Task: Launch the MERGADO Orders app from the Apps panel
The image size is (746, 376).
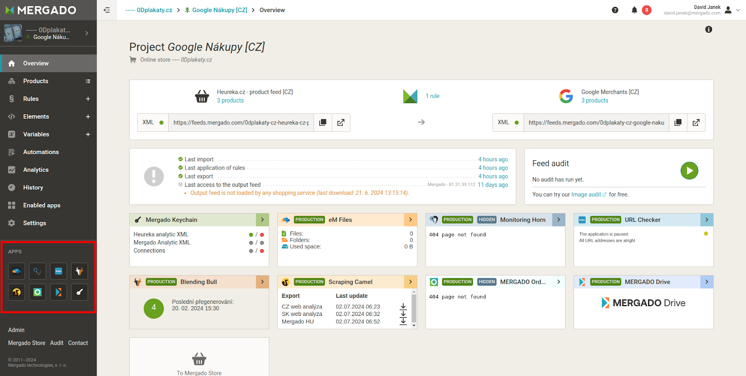Action: (38, 292)
